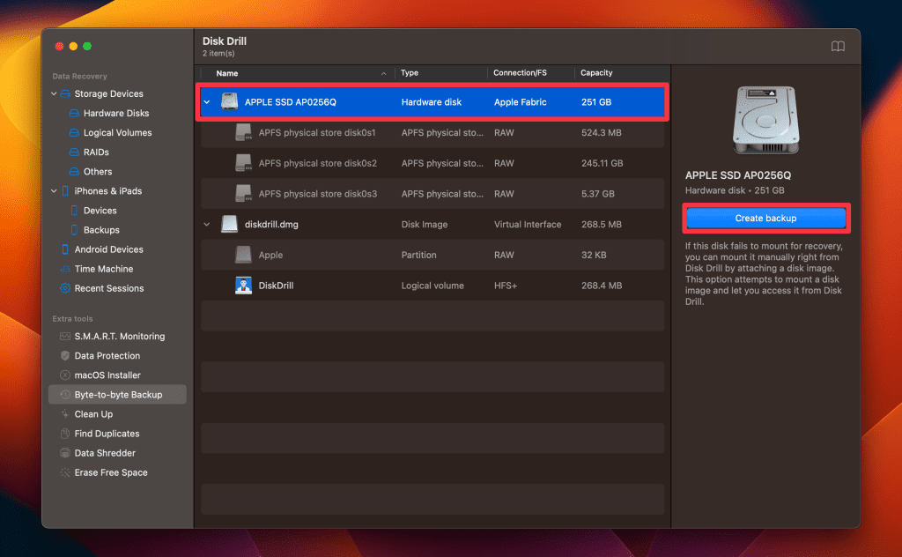Click the Time Machine icon
The width and height of the screenshot is (902, 557).
(65, 269)
